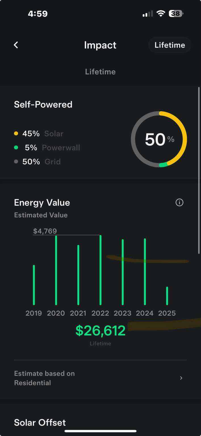Image resolution: width=201 pixels, height=436 pixels.
Task: Tap the battery level indicator
Action: pyautogui.click(x=176, y=14)
